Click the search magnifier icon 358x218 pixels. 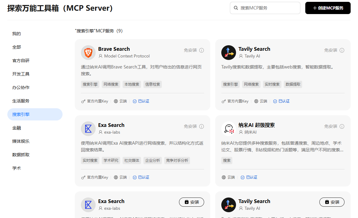pos(236,8)
